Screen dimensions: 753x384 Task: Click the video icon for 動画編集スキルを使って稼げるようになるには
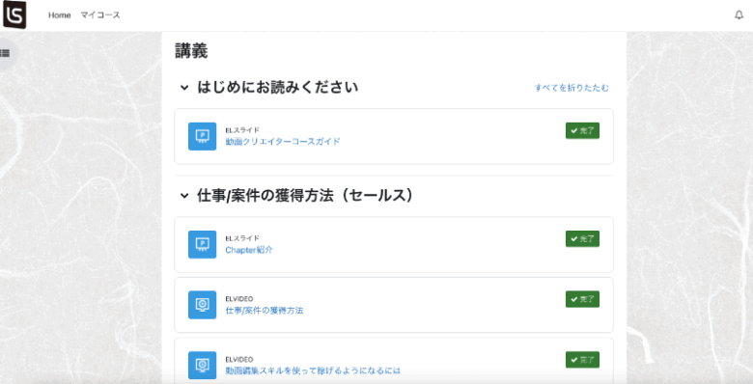(x=202, y=366)
